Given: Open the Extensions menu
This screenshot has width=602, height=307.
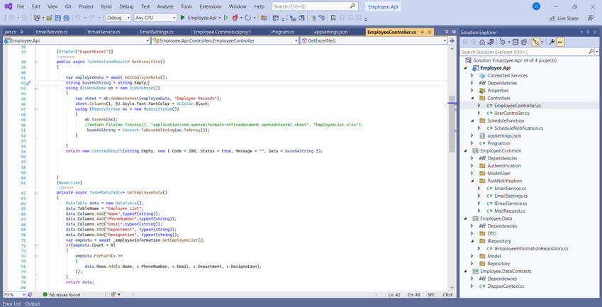Looking at the screenshot, I should click(x=211, y=6).
